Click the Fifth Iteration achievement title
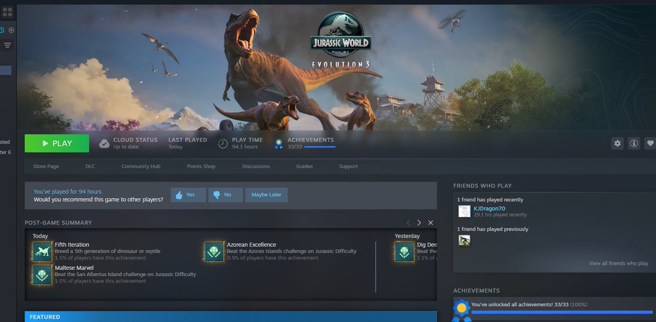This screenshot has height=322, width=656. [72, 244]
